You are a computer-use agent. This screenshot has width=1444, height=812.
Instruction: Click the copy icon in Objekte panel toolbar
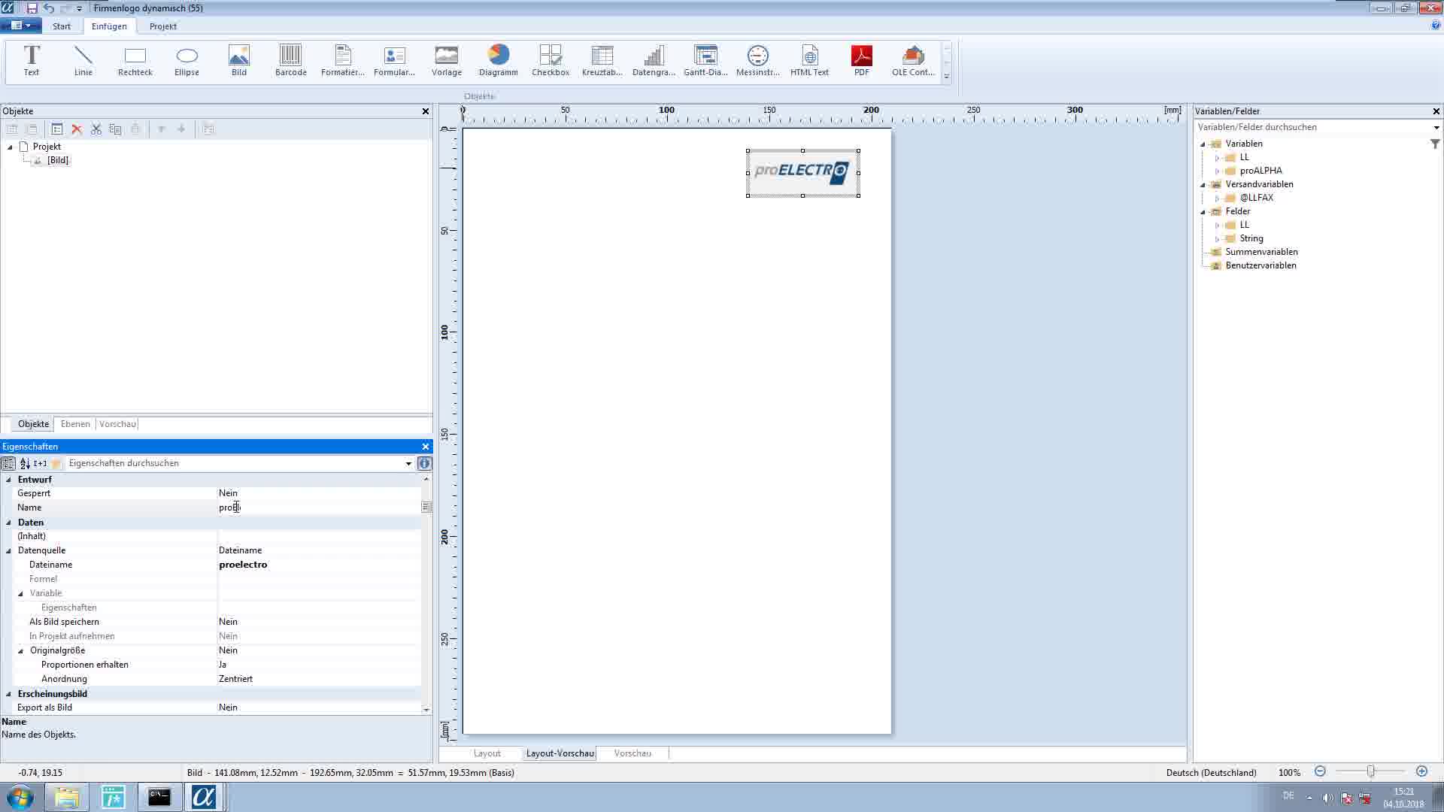(115, 129)
